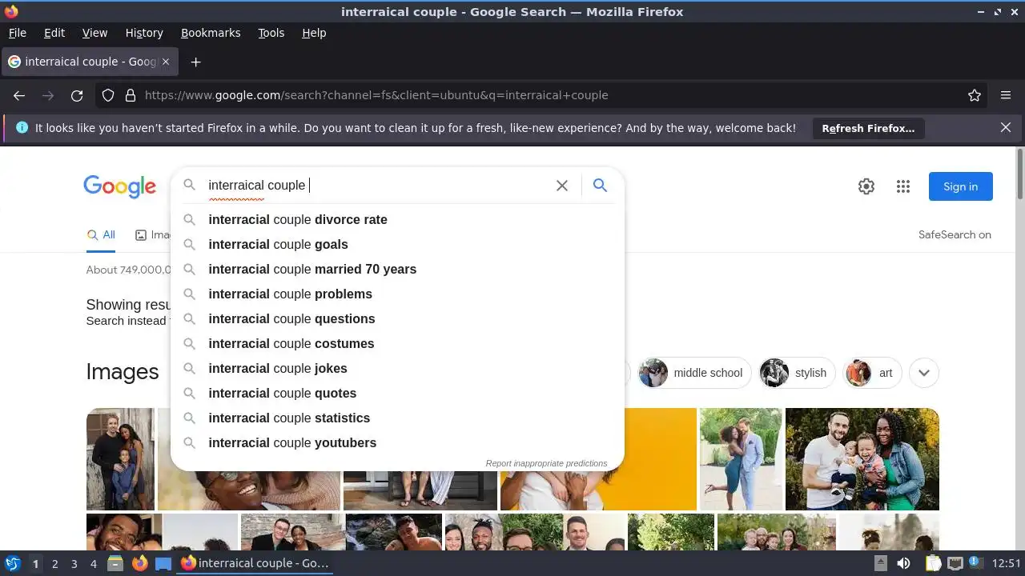The image size is (1025, 576).
Task: Open the Firefox hamburger menu
Action: 1006,95
